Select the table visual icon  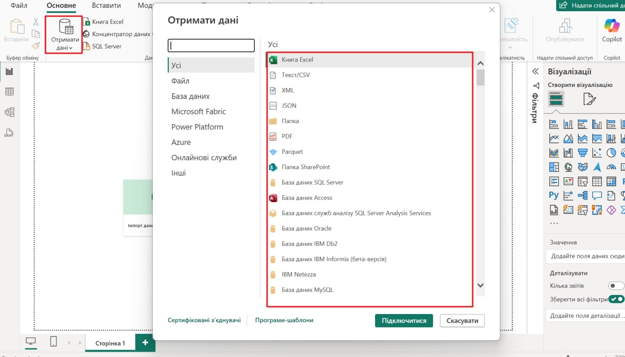pyautogui.click(x=597, y=182)
